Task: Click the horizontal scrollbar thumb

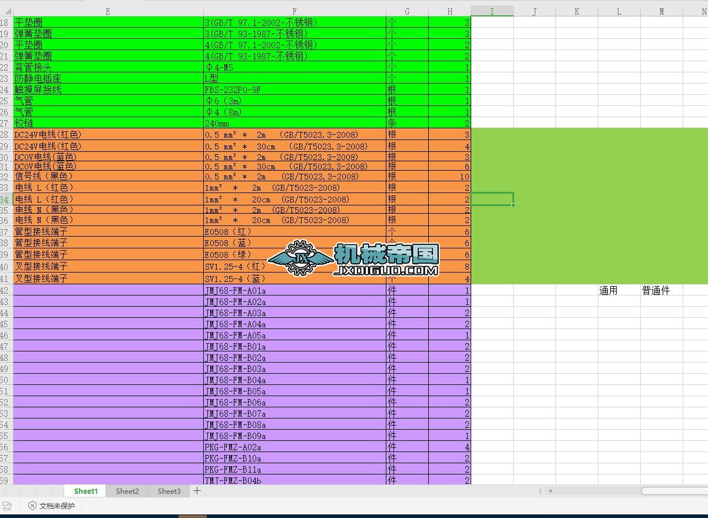Action: coord(674,490)
